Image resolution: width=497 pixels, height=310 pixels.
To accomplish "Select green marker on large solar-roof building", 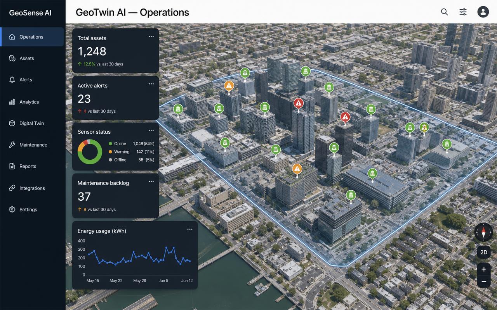I will 372,174.
